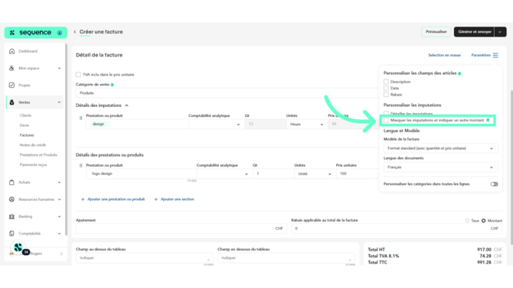Viewport: 513px width, 288px height.
Task: Go to Prestations et Produits
Action: (x=38, y=155)
